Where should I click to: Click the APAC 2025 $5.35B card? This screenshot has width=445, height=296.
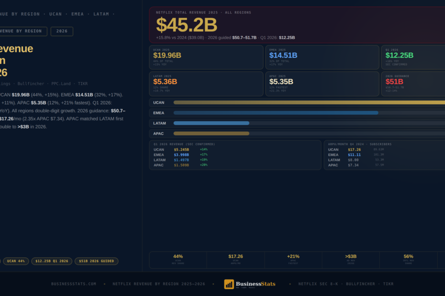[323, 84]
